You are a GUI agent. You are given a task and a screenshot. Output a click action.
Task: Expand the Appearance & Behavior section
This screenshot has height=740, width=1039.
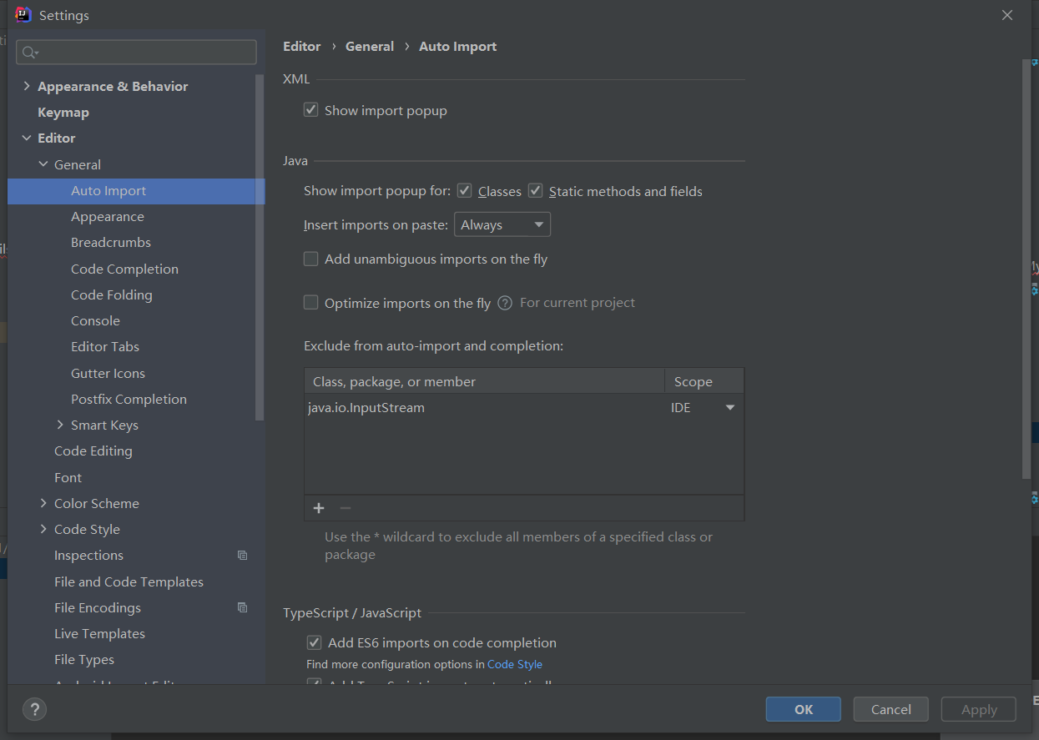[x=27, y=86]
